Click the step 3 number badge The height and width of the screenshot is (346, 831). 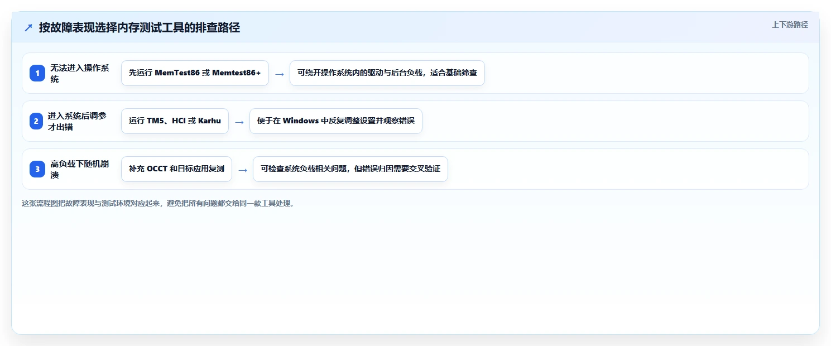pyautogui.click(x=37, y=169)
